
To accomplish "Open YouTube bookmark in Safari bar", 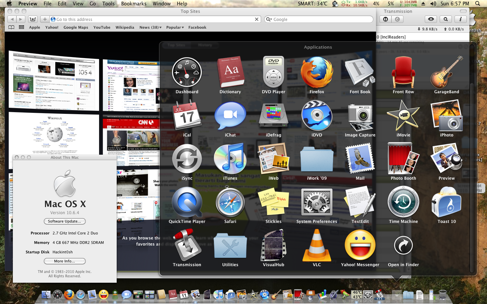I will coord(102,27).
